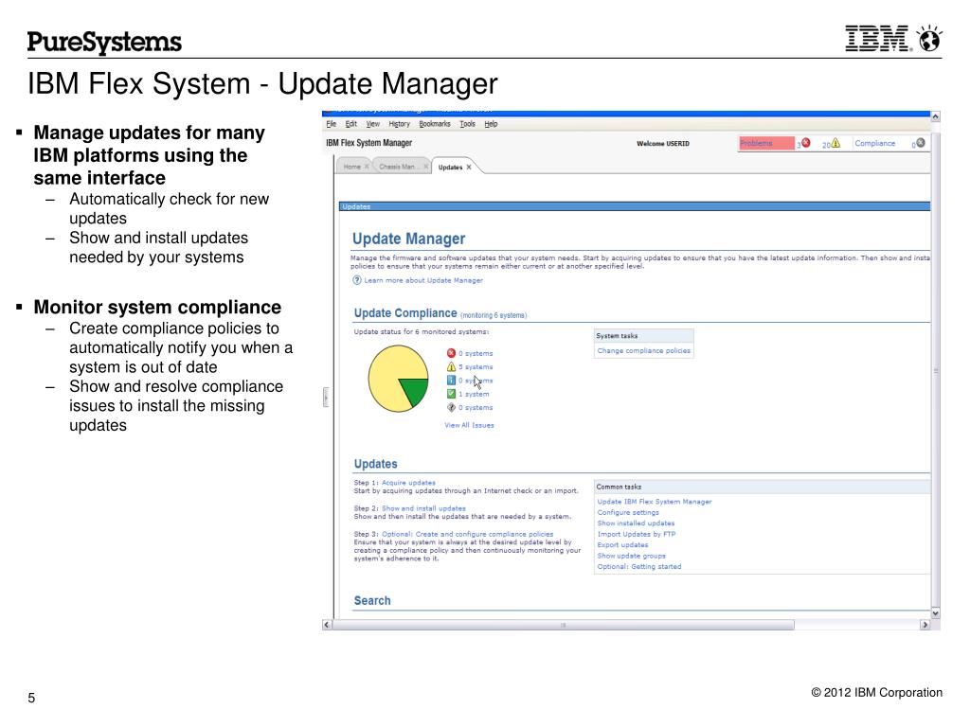
Task: Open the 1 system compliant link
Action: 474,395
